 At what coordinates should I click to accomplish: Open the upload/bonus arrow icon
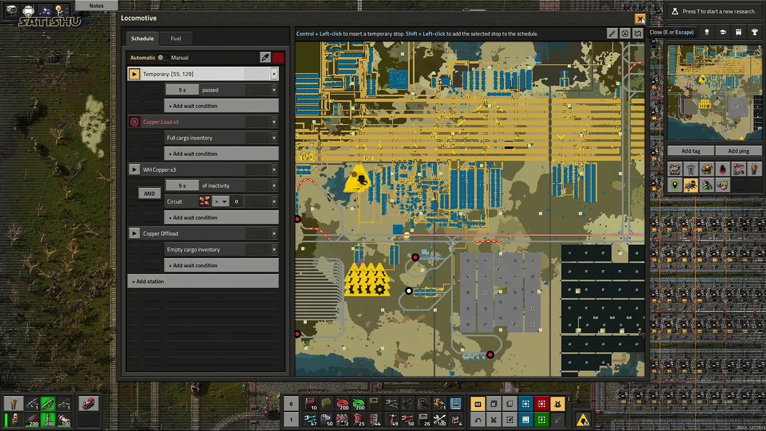pos(707,32)
